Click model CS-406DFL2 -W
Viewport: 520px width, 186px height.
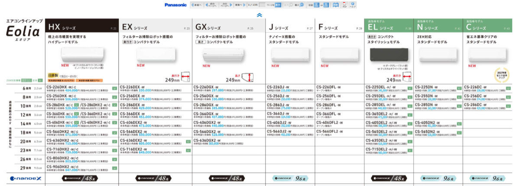(x=329, y=122)
